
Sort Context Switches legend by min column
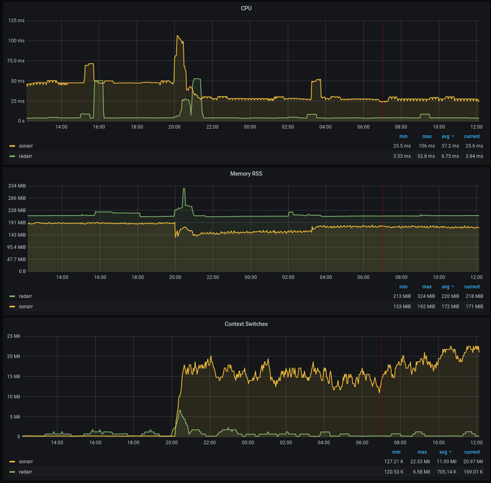tap(396, 452)
